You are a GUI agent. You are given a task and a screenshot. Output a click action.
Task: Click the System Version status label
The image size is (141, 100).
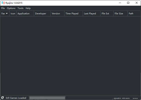[x=122, y=98]
